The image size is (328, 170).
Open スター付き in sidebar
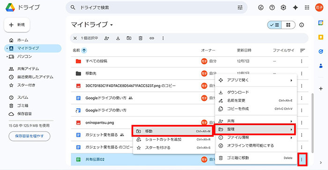pos(33,85)
